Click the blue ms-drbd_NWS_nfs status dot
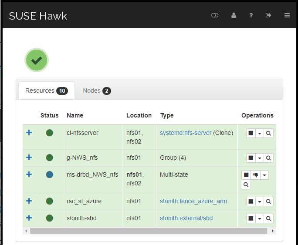This screenshot has width=298, height=245. (49, 175)
